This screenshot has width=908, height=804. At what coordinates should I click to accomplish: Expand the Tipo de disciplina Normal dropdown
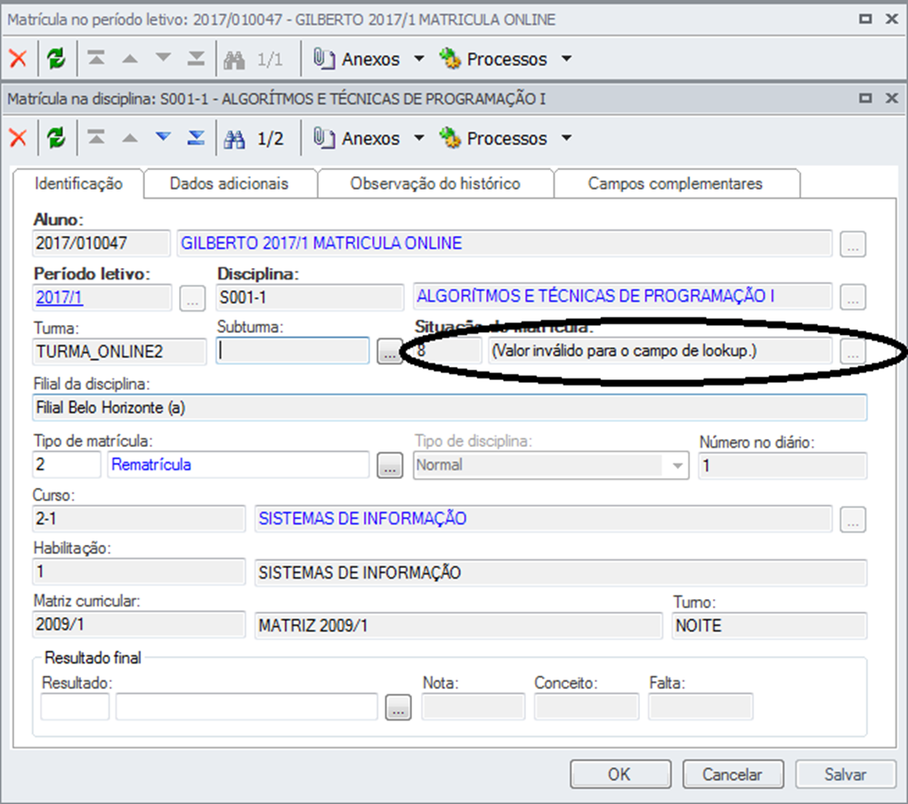tap(677, 466)
